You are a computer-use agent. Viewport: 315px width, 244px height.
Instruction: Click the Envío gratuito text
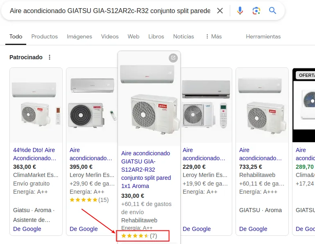click(x=32, y=184)
